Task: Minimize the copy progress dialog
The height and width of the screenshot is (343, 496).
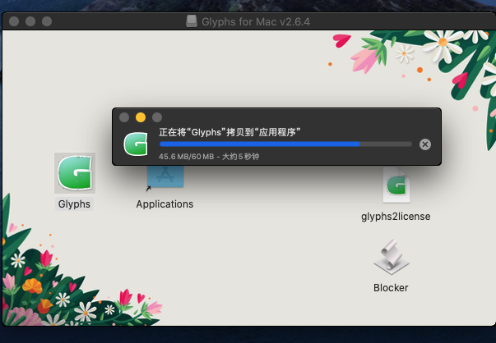Action: (x=141, y=117)
